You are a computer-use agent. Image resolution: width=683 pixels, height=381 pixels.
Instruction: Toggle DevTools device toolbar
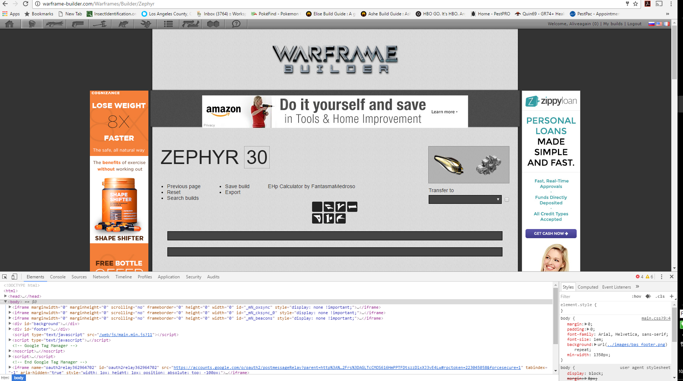tap(14, 277)
